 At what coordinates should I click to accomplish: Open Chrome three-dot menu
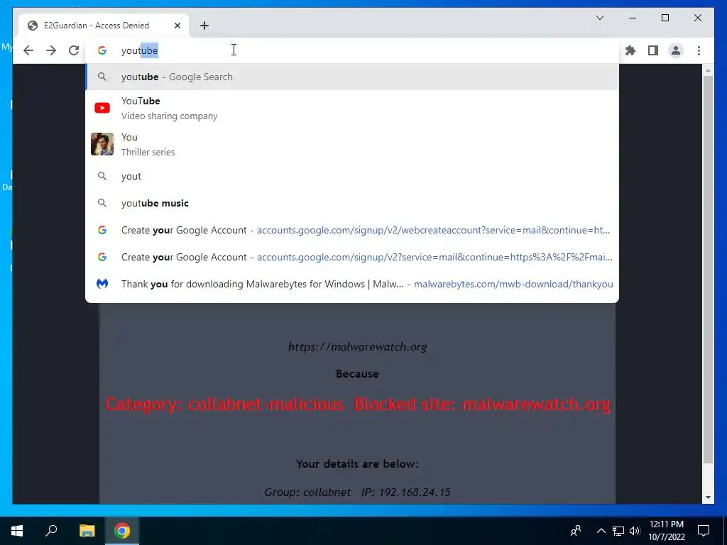699,50
